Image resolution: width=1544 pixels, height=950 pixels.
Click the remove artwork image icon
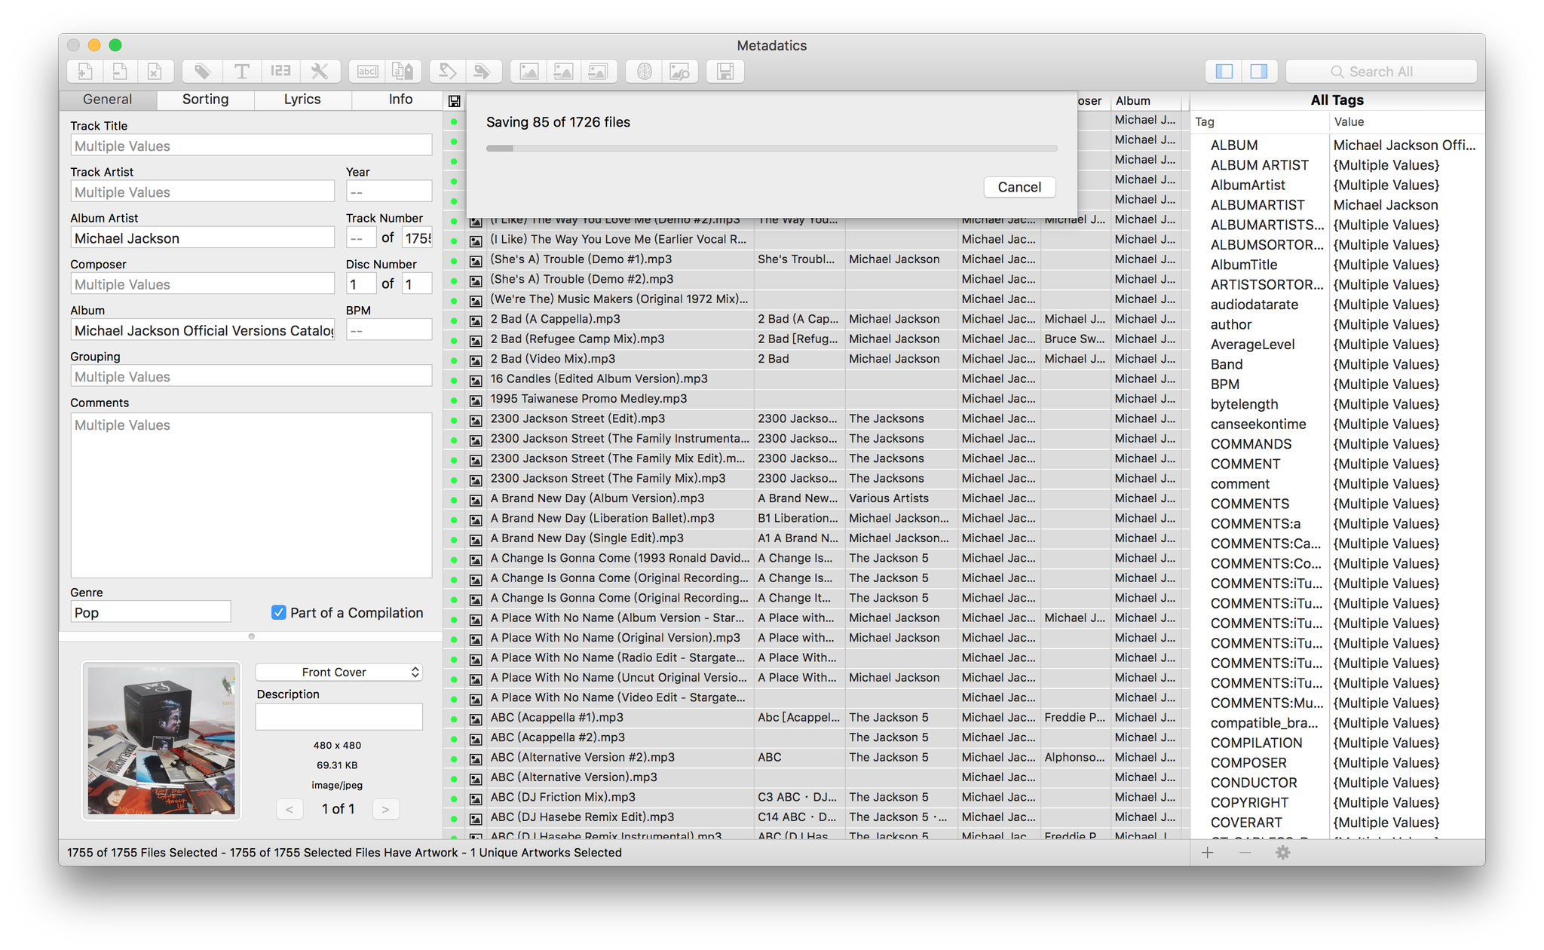(564, 72)
